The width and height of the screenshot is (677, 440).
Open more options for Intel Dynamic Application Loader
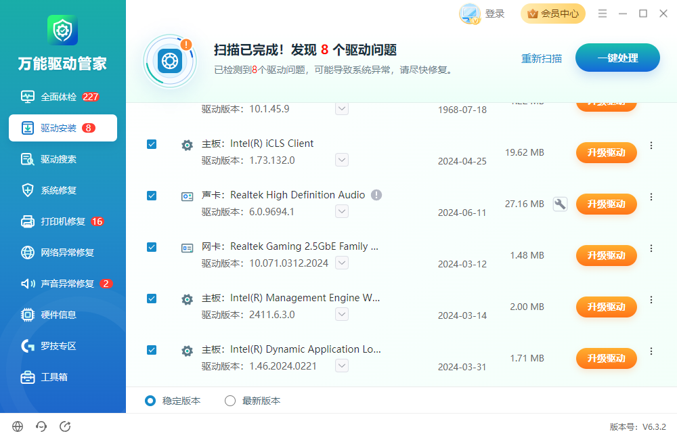pyautogui.click(x=651, y=351)
